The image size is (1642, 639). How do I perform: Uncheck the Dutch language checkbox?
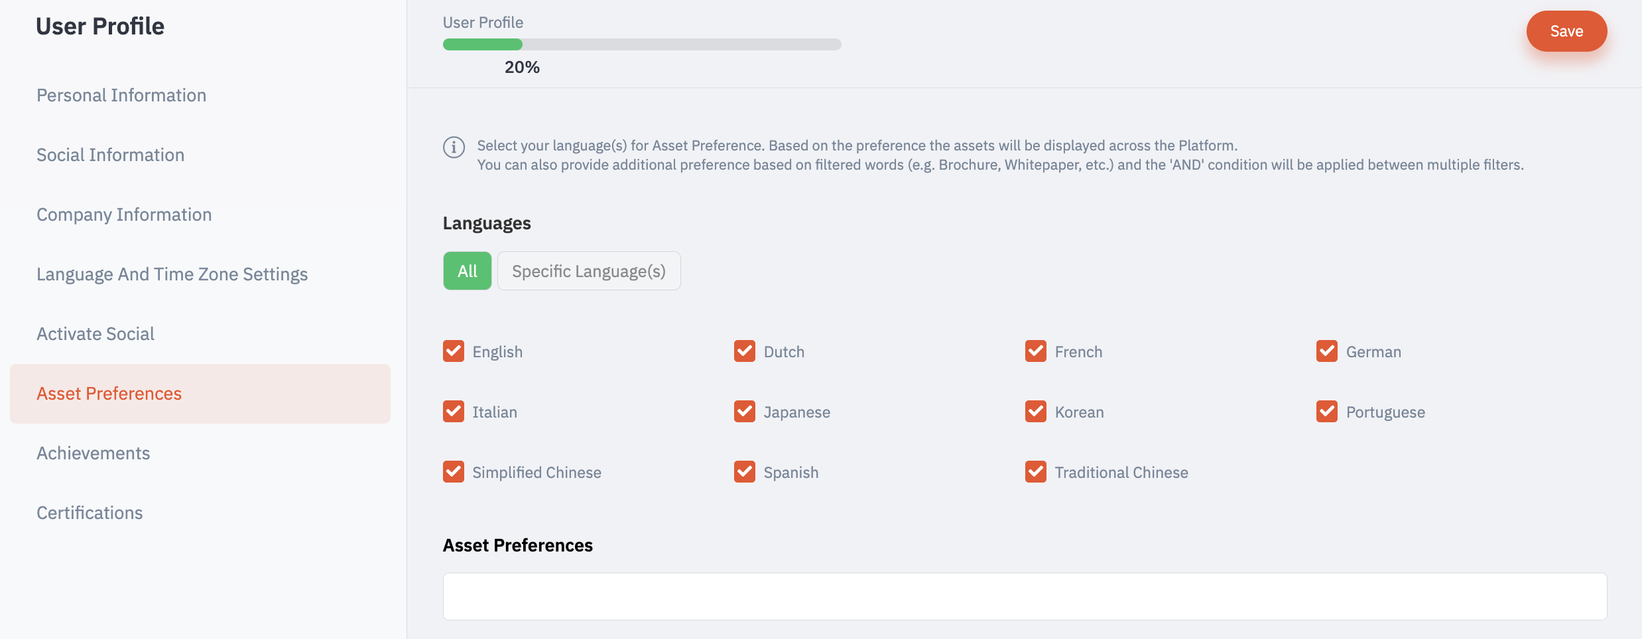click(x=745, y=351)
